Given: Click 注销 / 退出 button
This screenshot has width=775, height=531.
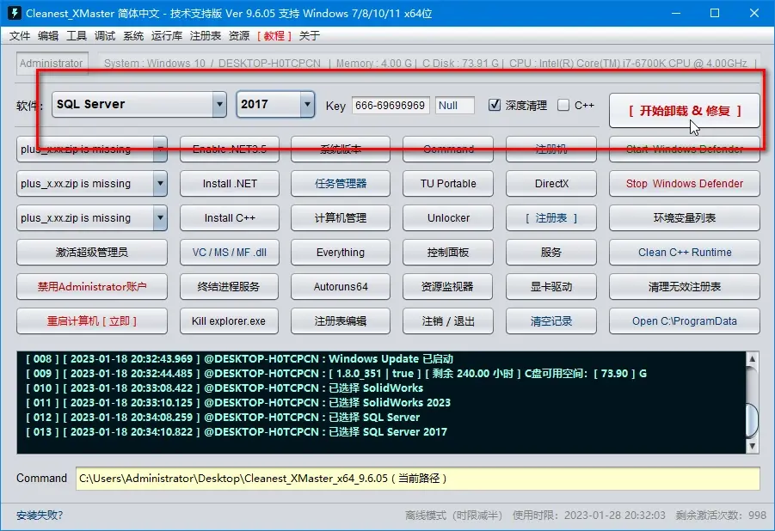Looking at the screenshot, I should [x=448, y=321].
